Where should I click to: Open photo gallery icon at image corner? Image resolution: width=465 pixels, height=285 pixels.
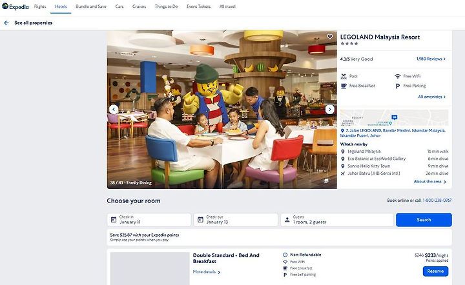325,181
